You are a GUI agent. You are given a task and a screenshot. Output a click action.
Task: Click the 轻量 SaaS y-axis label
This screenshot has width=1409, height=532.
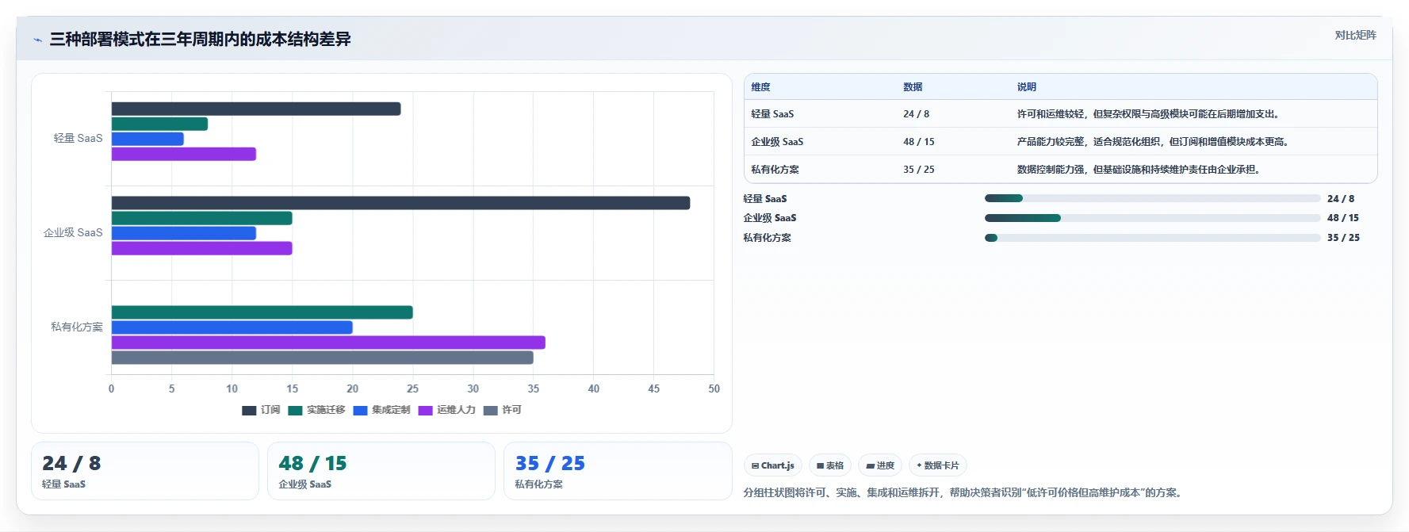coord(78,138)
